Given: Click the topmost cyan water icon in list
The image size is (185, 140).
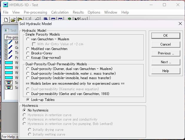Looking at the screenshot, I should pyautogui.click(x=9, y=63).
